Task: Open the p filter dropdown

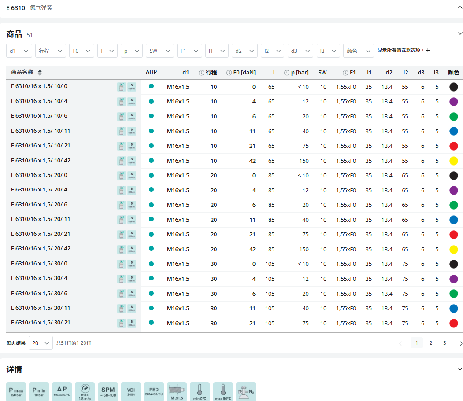Action: (x=132, y=51)
